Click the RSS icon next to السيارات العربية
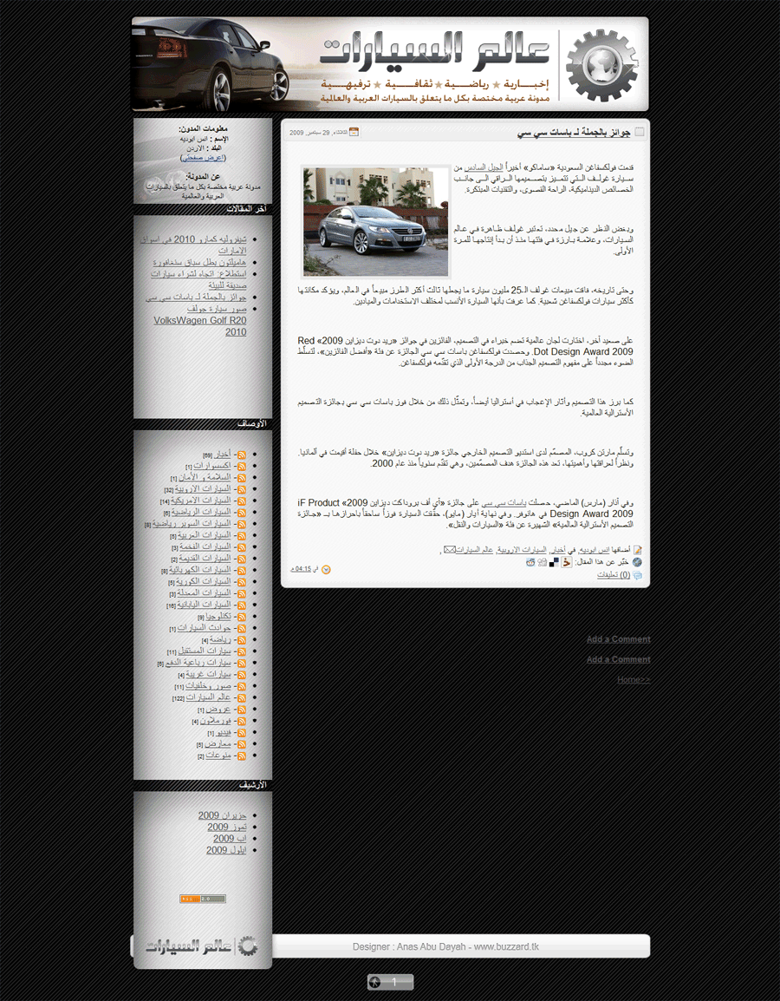 (x=242, y=536)
